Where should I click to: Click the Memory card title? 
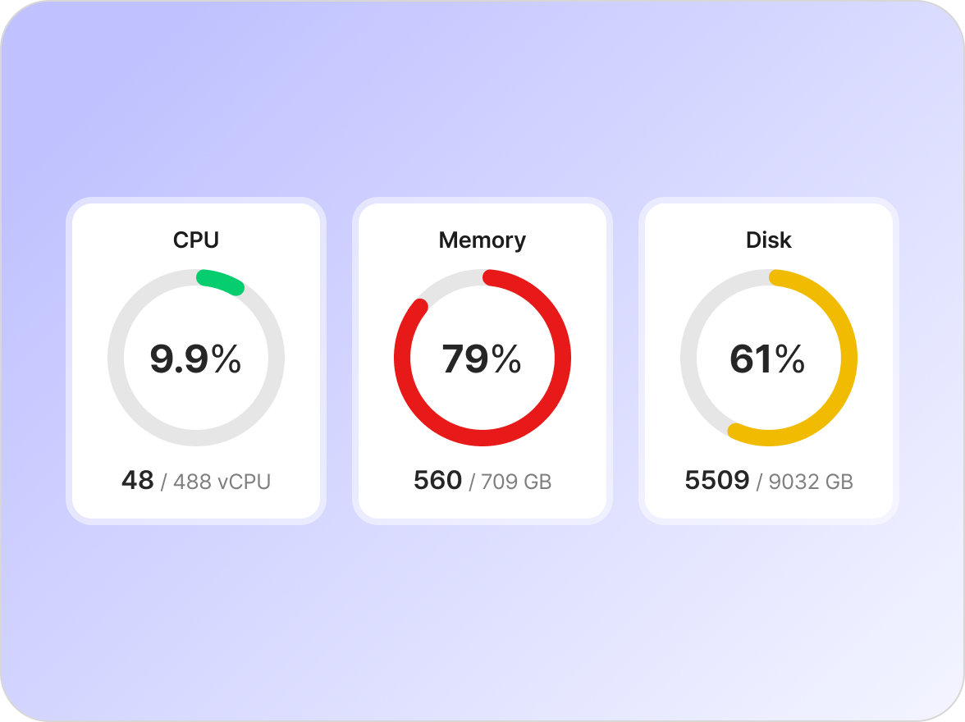tap(482, 240)
